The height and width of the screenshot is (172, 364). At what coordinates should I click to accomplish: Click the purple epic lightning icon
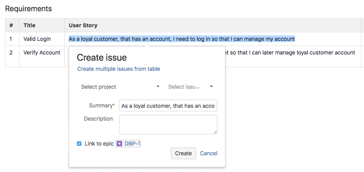coord(119,144)
